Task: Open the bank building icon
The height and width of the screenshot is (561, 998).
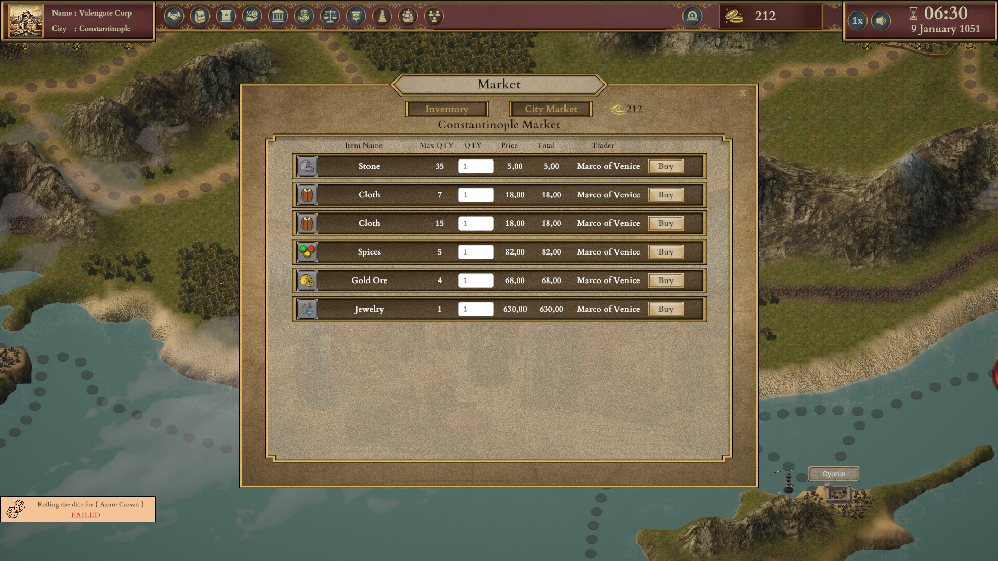Action: coord(278,16)
